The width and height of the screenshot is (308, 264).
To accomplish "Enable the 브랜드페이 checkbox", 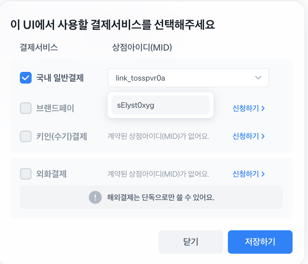I will click(26, 108).
